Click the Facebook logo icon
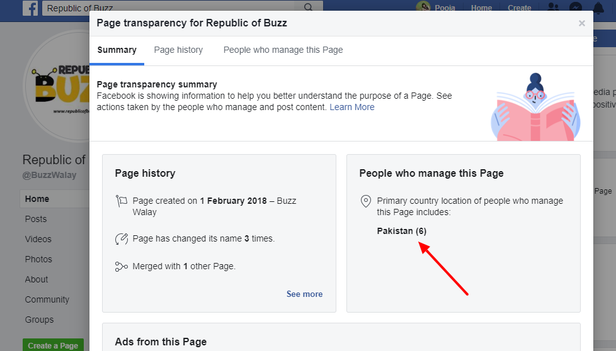The height and width of the screenshot is (351, 616). 30,8
